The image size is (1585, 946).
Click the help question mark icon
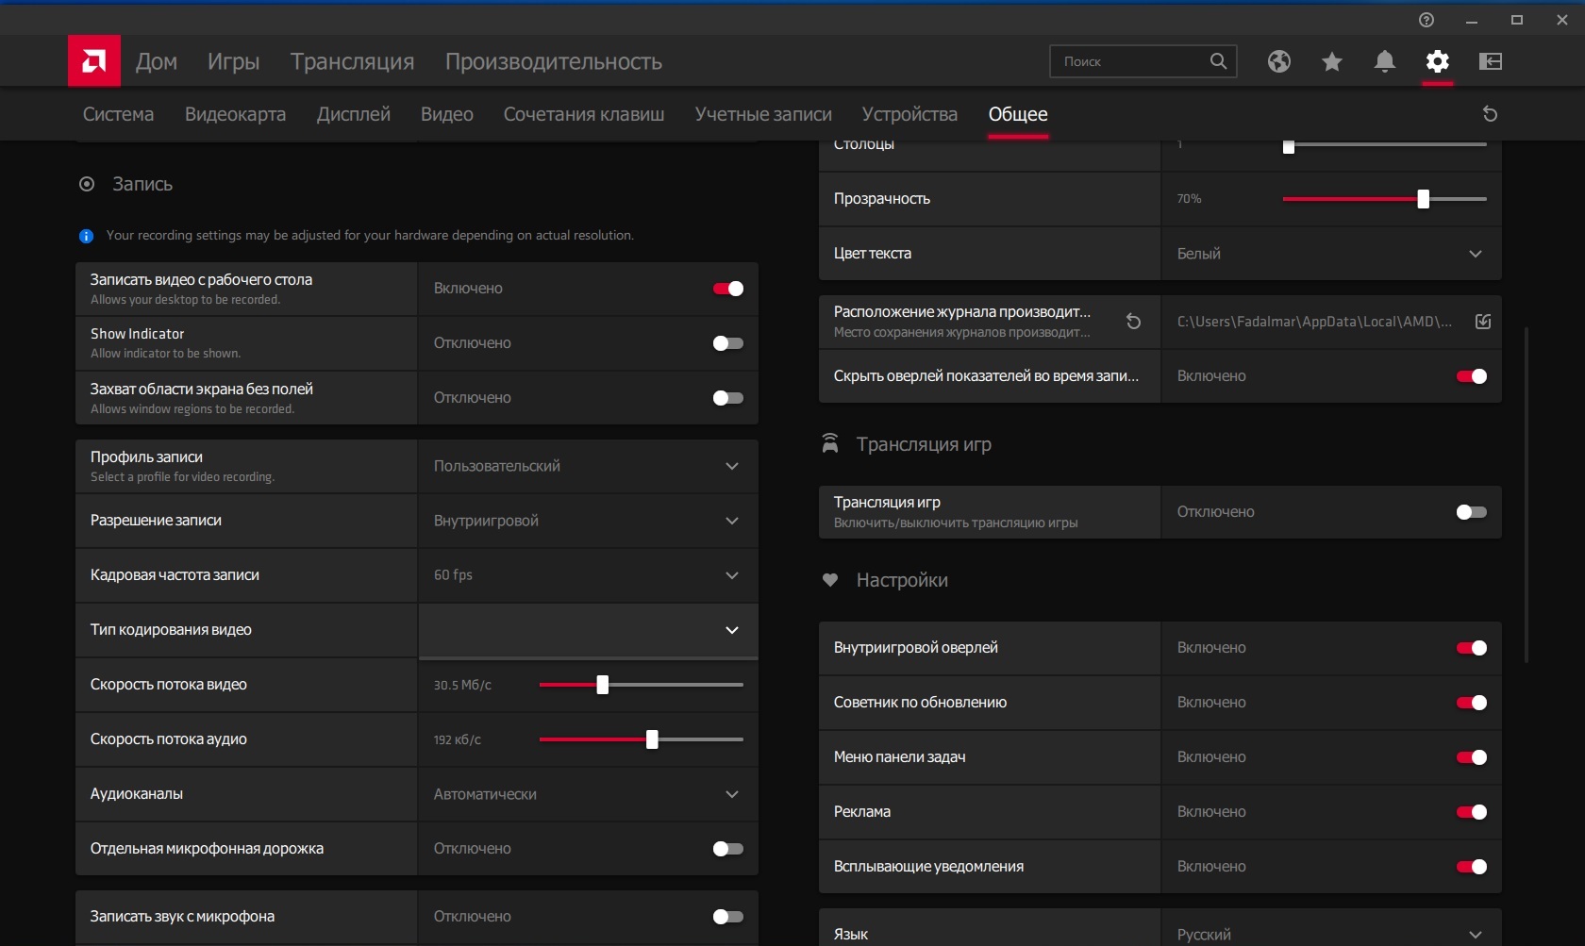pos(1426,20)
